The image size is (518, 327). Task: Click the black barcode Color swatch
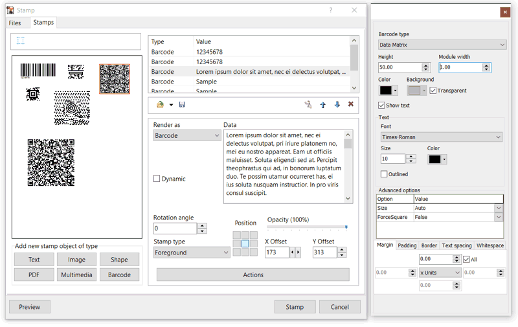[385, 91]
